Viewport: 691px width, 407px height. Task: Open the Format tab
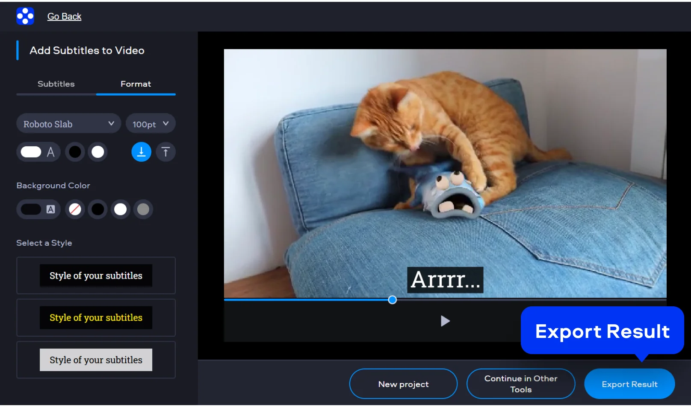(x=136, y=84)
